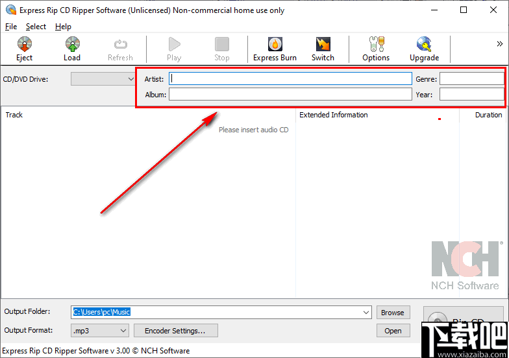The height and width of the screenshot is (358, 509).
Task: Open the CD/DVD Drive dropdown
Action: pyautogui.click(x=103, y=79)
